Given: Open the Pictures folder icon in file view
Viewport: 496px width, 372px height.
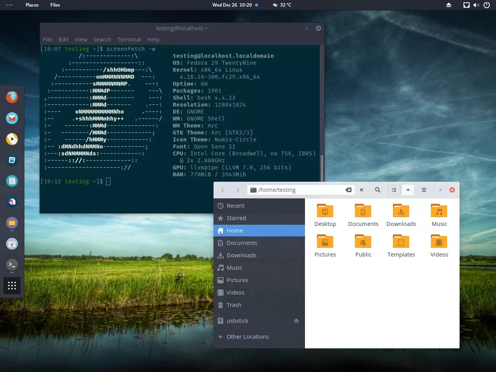Looking at the screenshot, I should (x=325, y=246).
